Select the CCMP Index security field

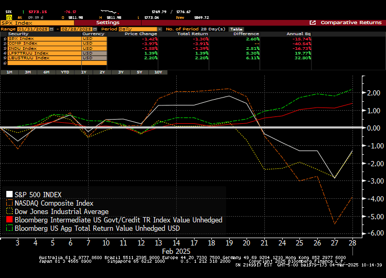point(45,44)
